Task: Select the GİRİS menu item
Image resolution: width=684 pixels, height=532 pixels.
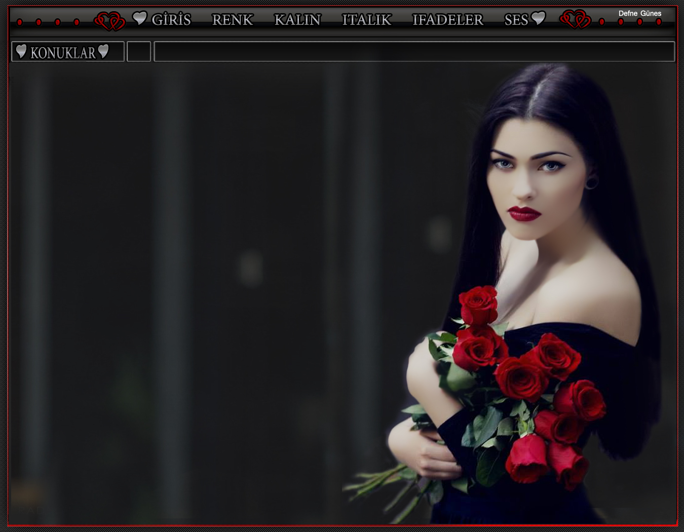Action: click(x=171, y=20)
